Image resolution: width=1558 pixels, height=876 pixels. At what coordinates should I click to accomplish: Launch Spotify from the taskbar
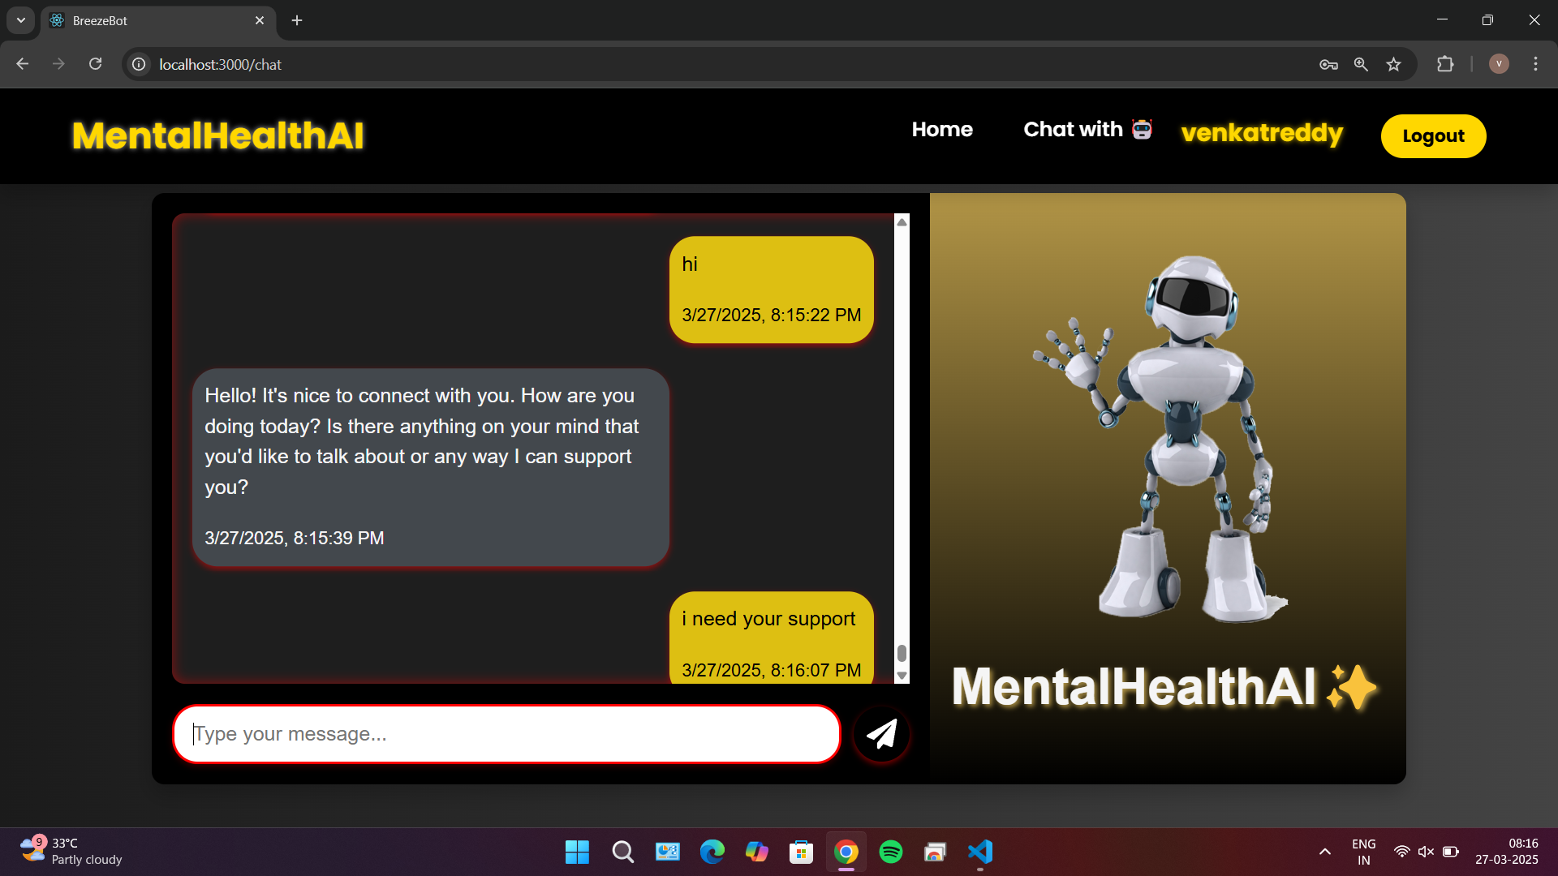point(890,852)
